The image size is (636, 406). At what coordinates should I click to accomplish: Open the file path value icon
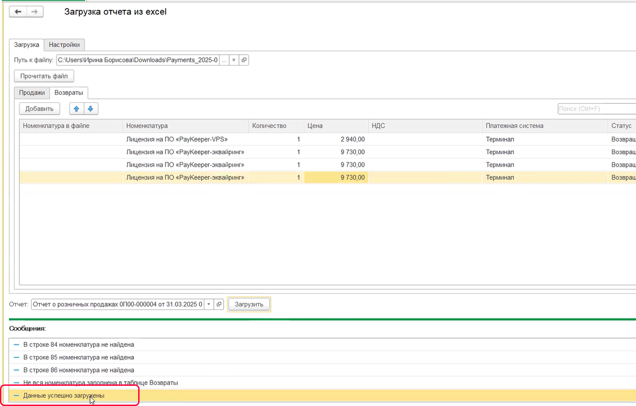click(244, 60)
